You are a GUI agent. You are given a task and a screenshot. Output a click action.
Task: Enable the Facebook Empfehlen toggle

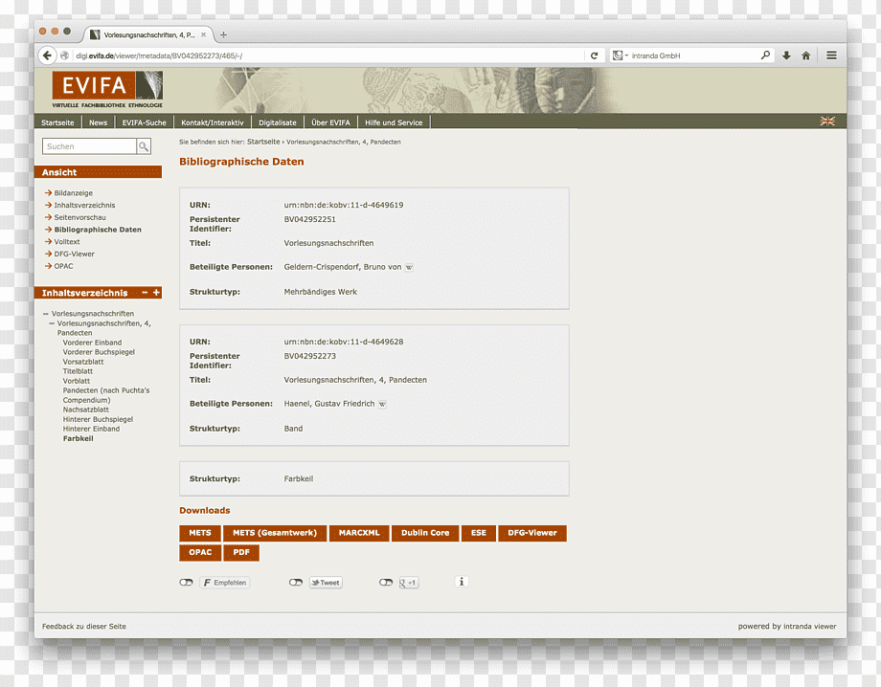(x=186, y=582)
